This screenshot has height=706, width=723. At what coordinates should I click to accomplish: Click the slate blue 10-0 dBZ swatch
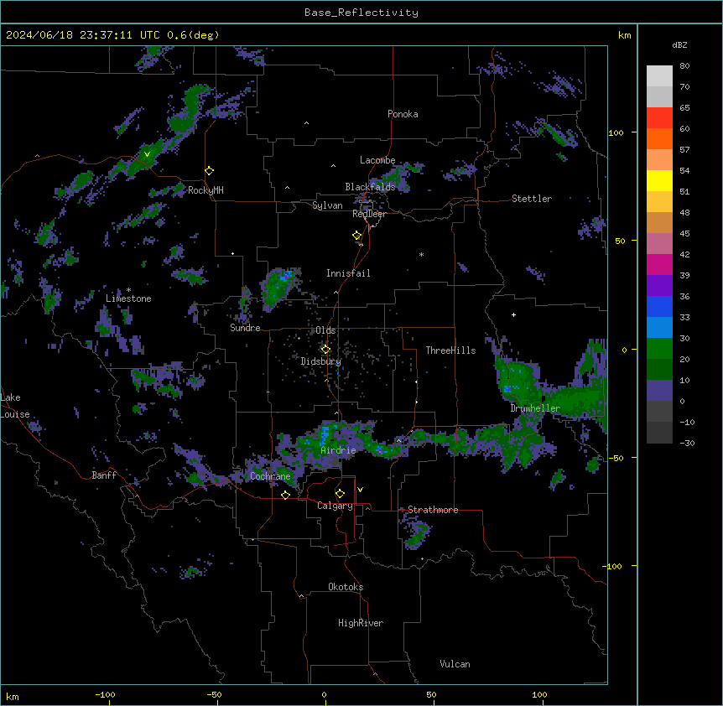tap(659, 391)
